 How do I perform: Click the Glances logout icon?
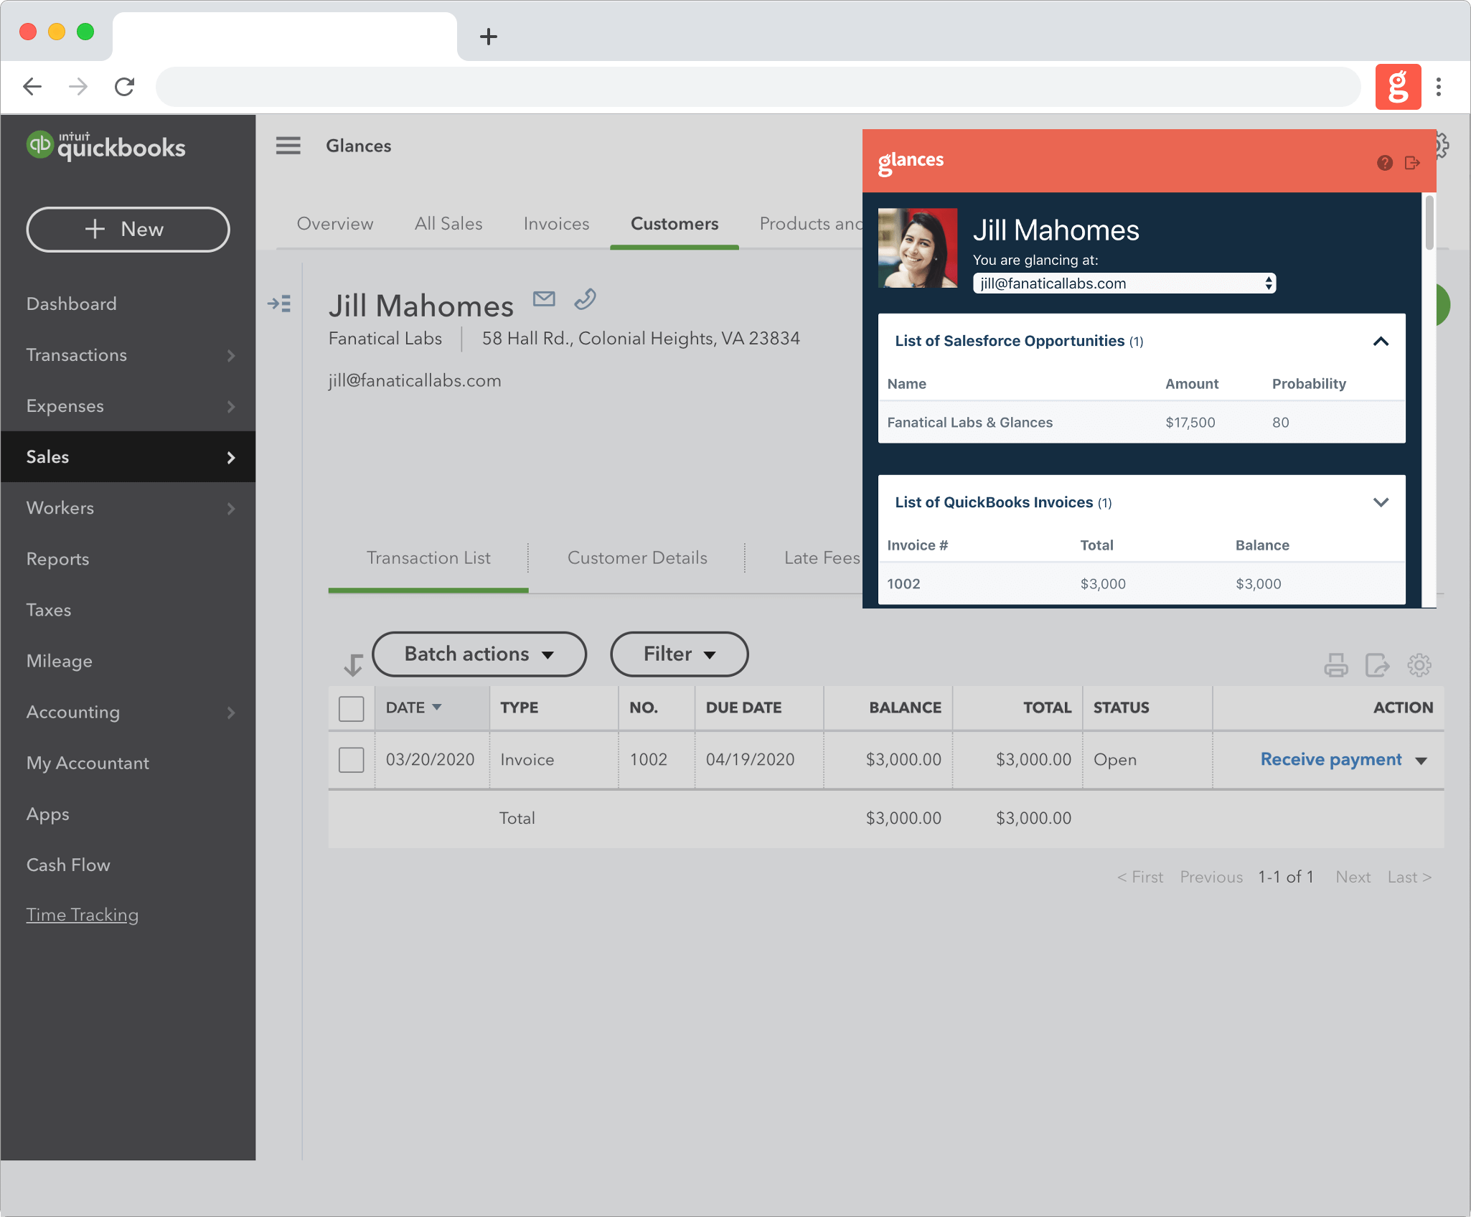point(1413,163)
